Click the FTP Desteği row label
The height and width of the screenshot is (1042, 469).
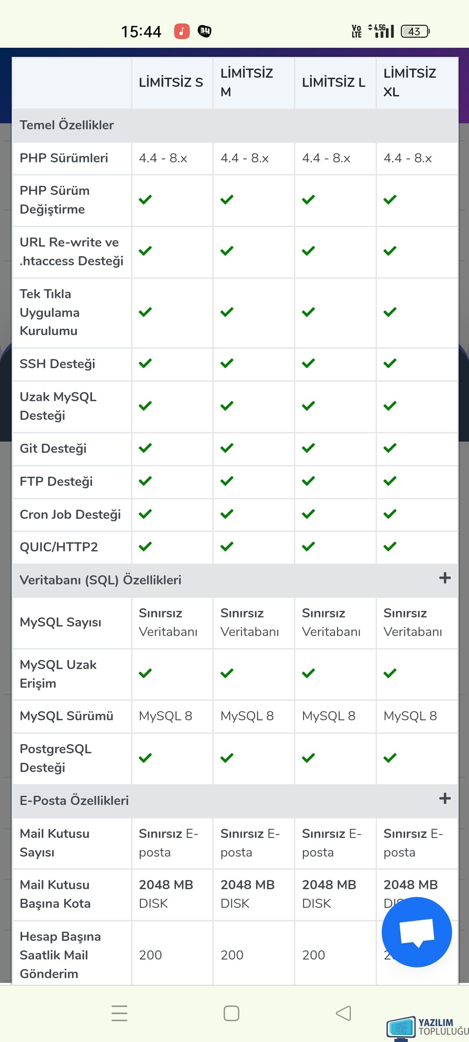point(56,481)
